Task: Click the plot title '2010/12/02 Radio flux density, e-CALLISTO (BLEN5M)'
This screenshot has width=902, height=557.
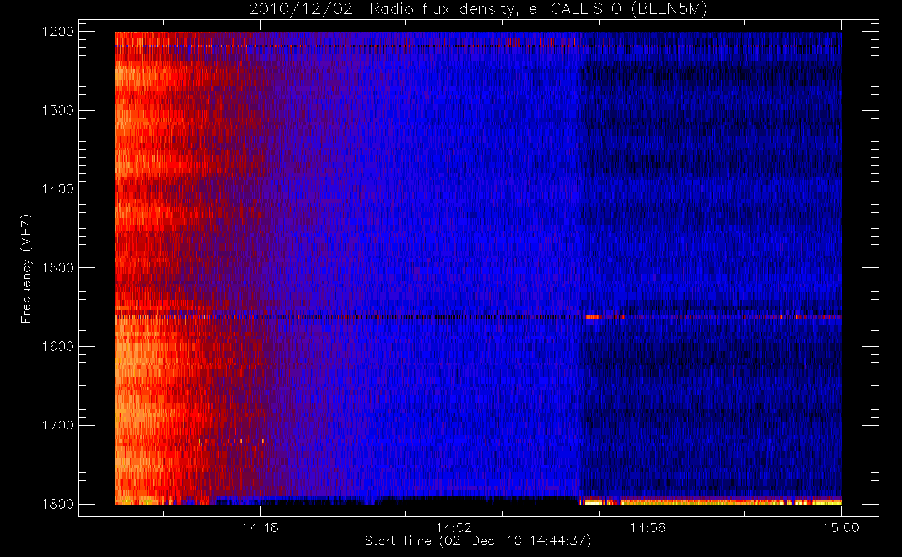Action: (x=478, y=9)
